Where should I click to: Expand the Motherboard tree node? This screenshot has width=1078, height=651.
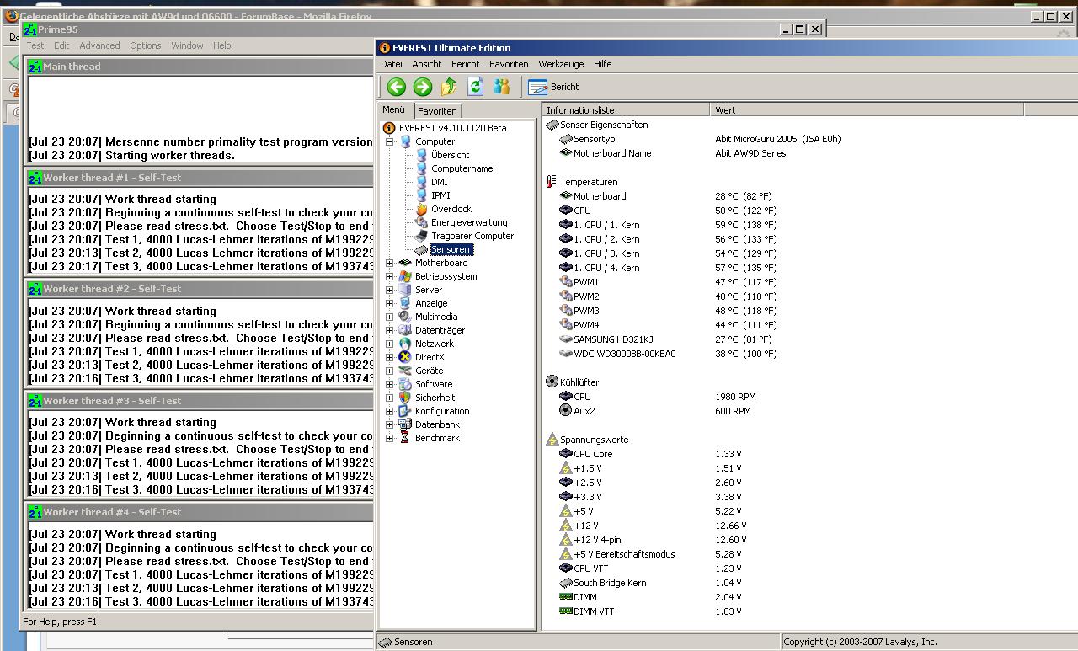point(390,263)
